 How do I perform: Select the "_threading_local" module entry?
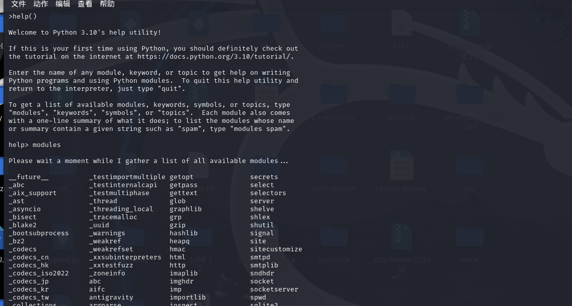click(121, 209)
